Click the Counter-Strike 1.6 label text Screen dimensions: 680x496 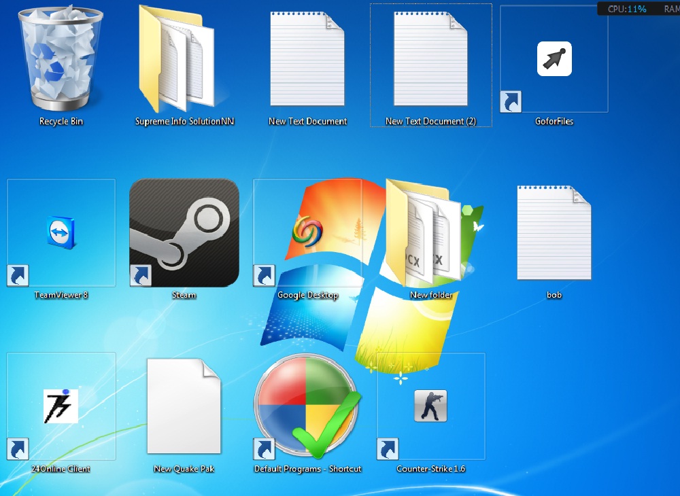430,468
